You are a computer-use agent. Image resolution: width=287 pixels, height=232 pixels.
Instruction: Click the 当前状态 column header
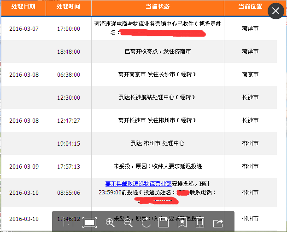[x=158, y=7]
